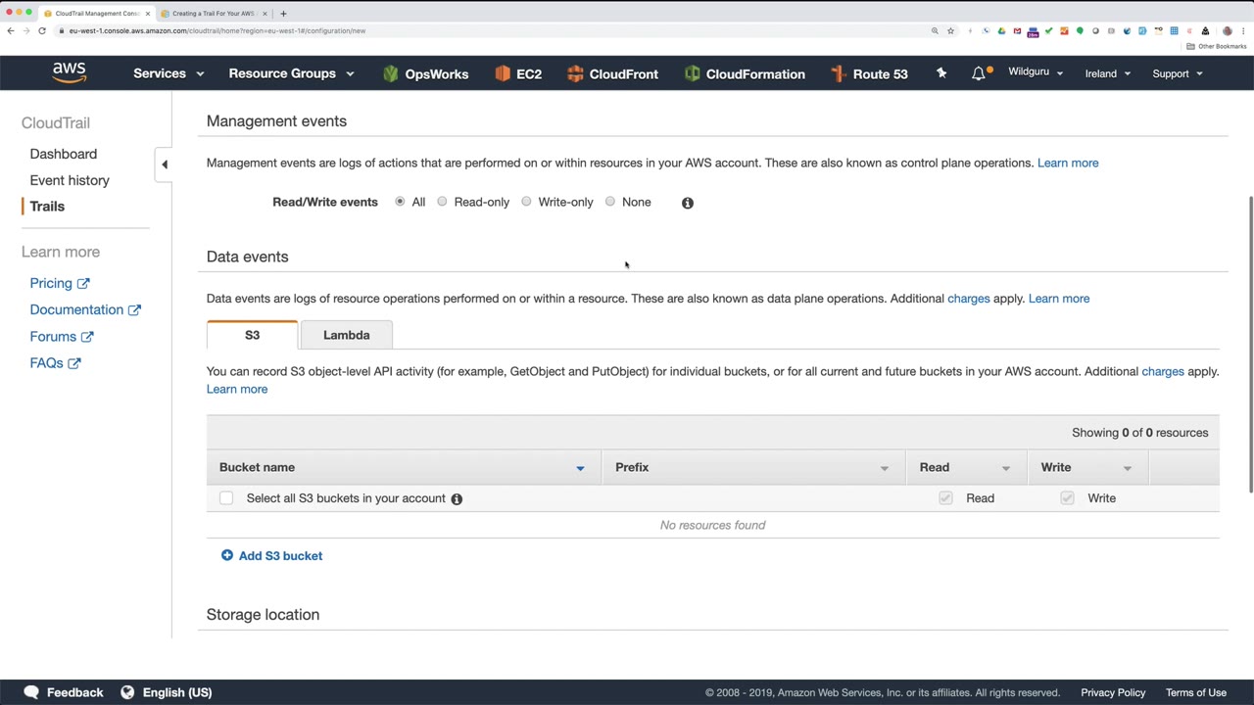This screenshot has height=705, width=1254.
Task: Click info icon beside Select all S3 buckets
Action: [457, 498]
